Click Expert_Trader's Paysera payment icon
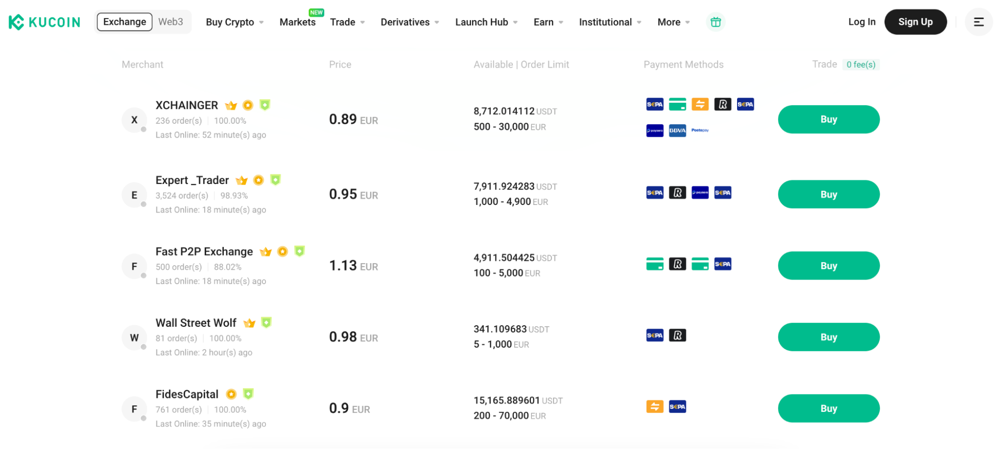 [700, 192]
